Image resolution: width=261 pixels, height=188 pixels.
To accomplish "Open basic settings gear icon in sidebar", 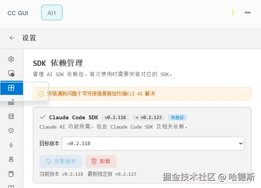I will click(11, 59).
